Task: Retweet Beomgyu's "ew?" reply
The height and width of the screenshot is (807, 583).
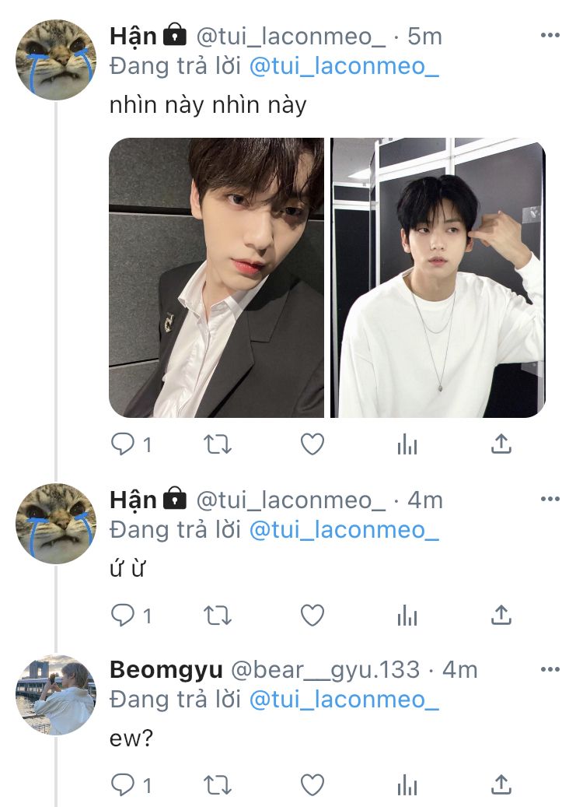Action: point(217,784)
